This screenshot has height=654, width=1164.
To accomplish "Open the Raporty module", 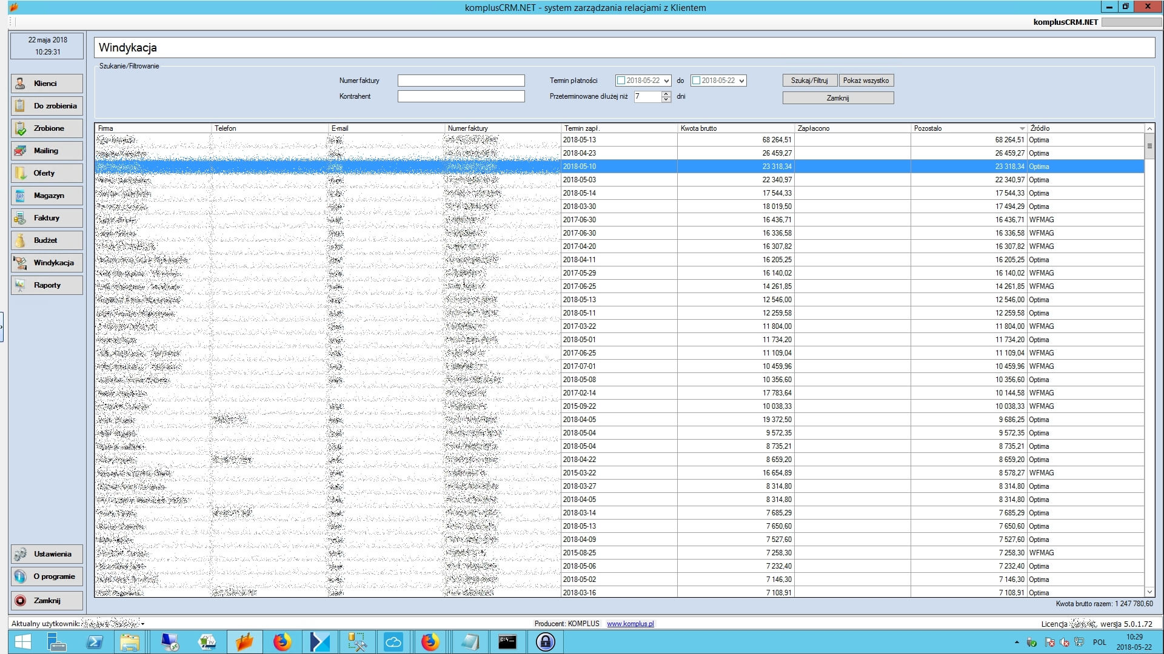I will [x=47, y=285].
